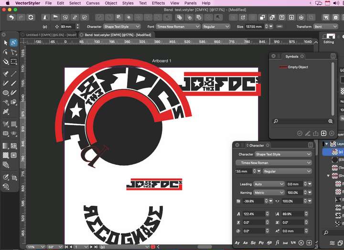Click the flag-shaped bend toolbar icon

(55, 17)
